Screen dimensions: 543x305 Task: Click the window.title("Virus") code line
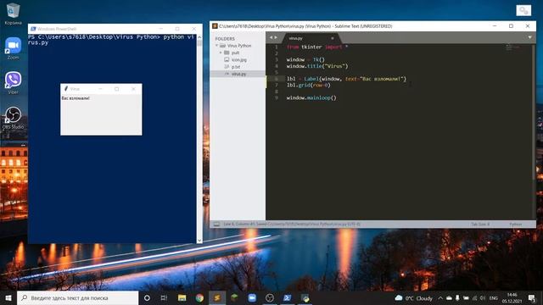[317, 66]
